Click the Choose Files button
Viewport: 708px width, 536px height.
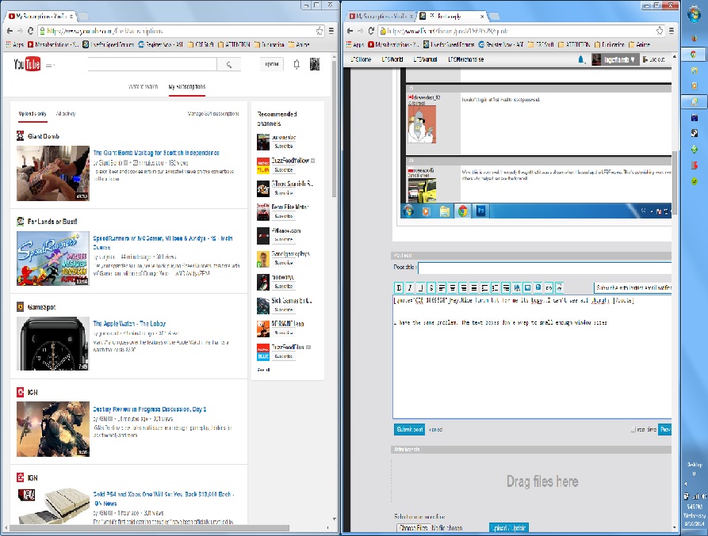point(413,527)
